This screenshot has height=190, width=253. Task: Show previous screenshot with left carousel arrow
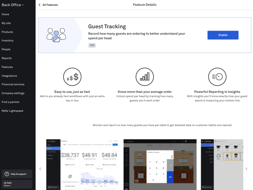[x=40, y=169]
